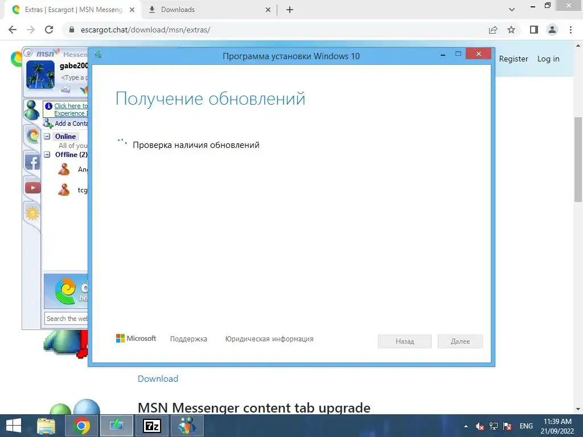Select the tcg offline contact icon

64,190
